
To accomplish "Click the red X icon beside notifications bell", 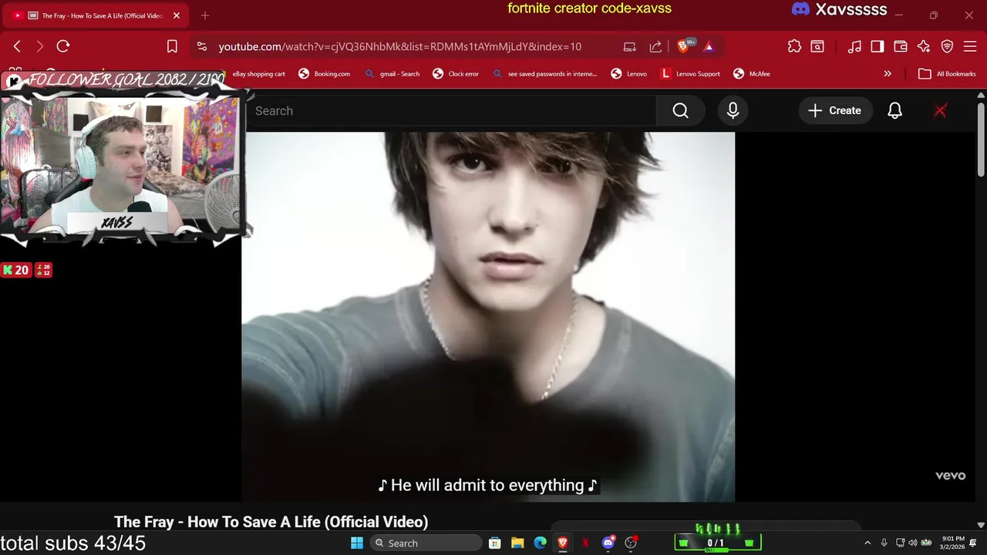I will 940,111.
